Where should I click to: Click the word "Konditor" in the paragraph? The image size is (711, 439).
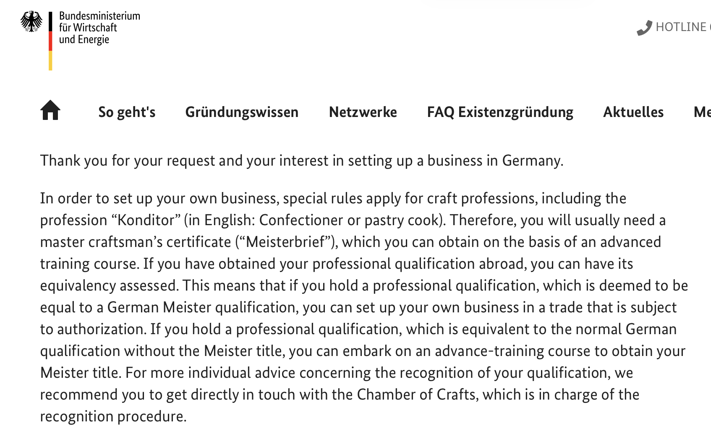click(146, 220)
